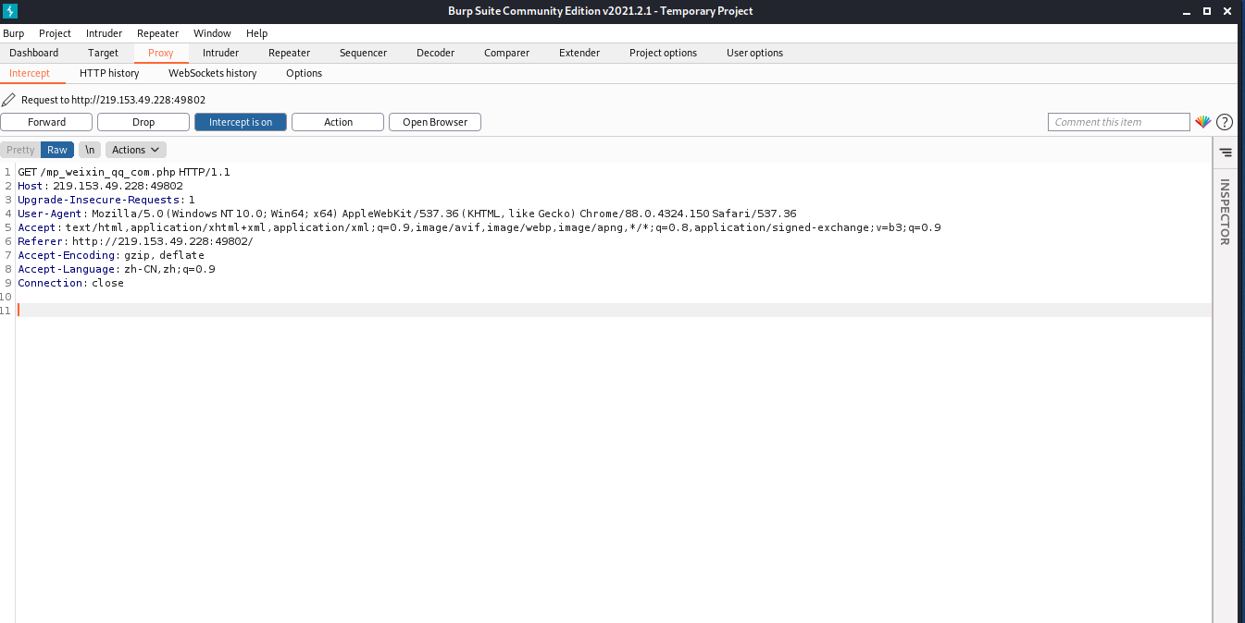
Task: Open the layout hamburger icon above Inspector
Action: 1226,152
